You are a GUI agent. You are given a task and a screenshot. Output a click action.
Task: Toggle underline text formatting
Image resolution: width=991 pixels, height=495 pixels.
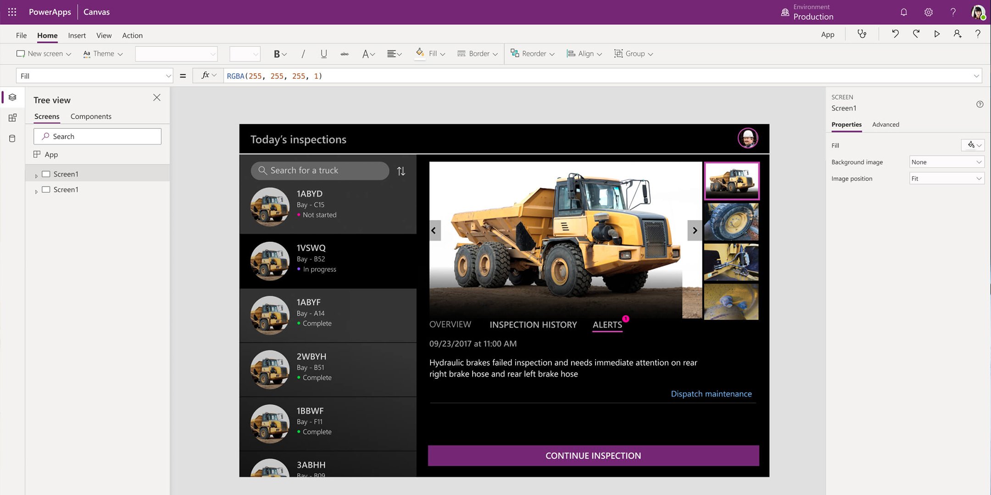pyautogui.click(x=324, y=54)
